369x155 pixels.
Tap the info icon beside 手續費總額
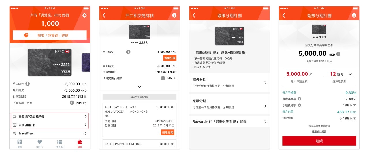point(300,105)
